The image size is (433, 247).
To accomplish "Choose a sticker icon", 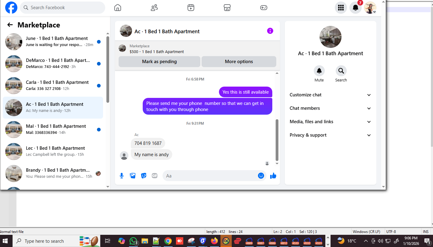I will [144, 176].
